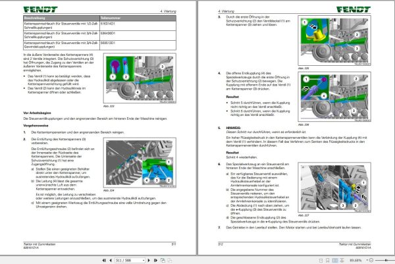Click the next view icon
The image size is (395, 264).
170,260
